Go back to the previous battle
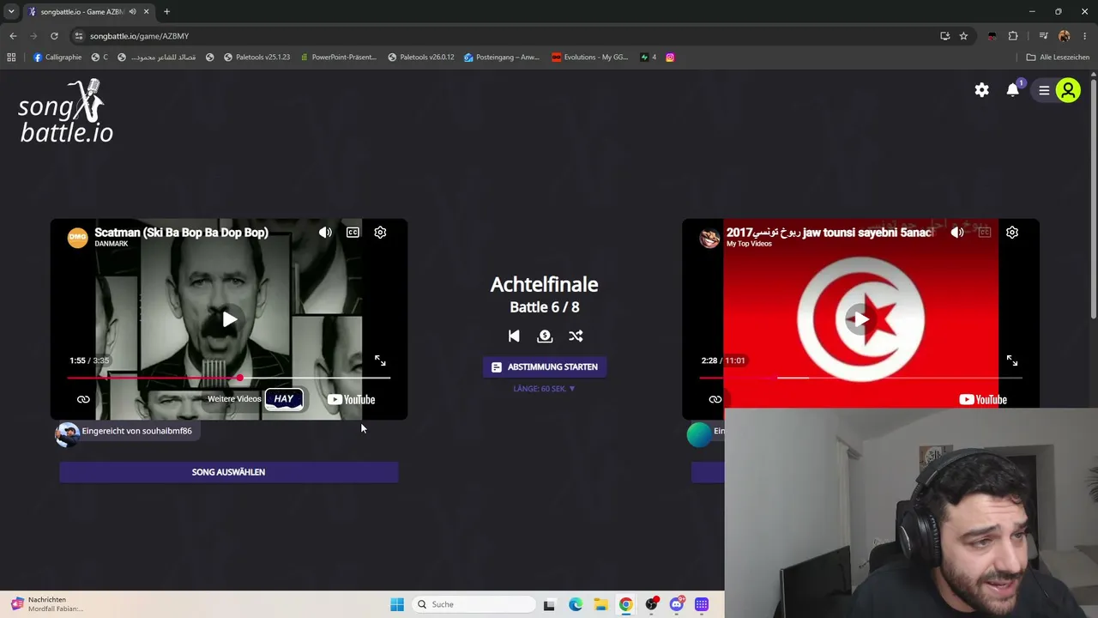Screen dimensions: 1098x618 coord(514,336)
